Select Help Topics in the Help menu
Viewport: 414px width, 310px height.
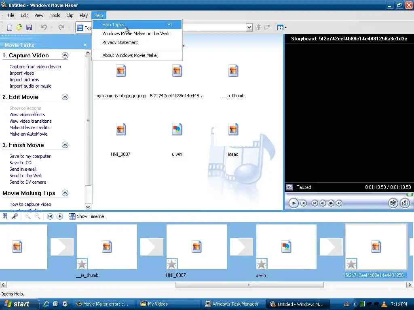[137, 25]
